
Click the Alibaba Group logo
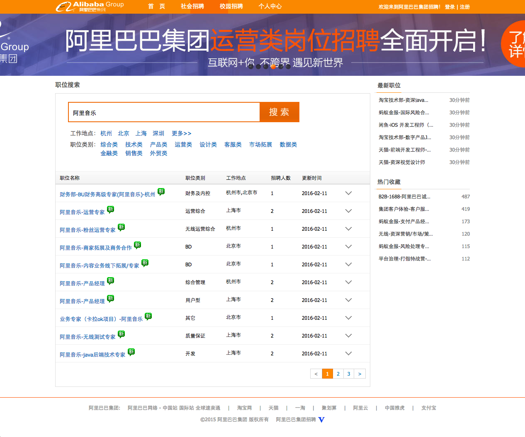coord(90,6)
